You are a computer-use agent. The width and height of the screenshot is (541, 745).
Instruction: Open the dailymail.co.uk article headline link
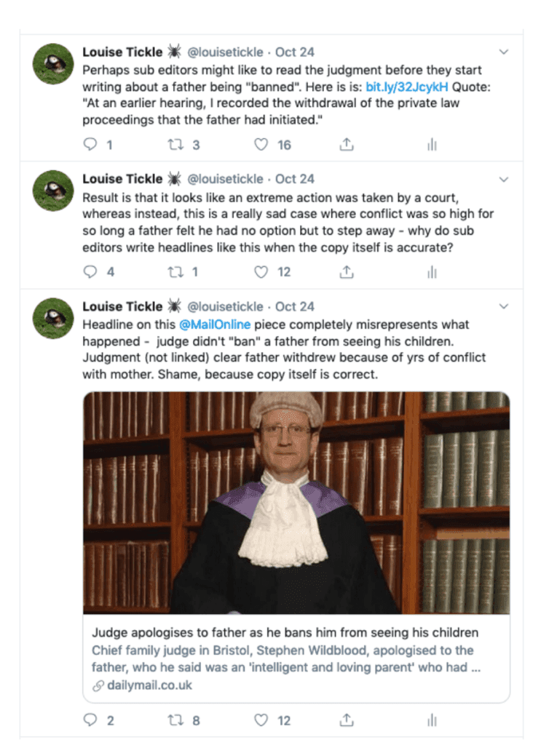point(285,633)
